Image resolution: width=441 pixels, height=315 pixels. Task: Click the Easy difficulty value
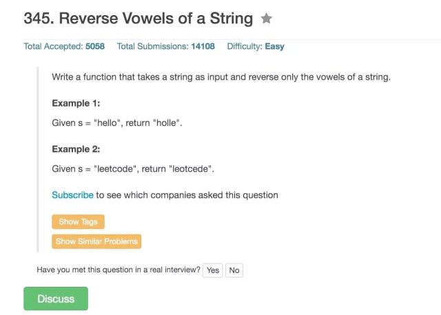coord(274,47)
